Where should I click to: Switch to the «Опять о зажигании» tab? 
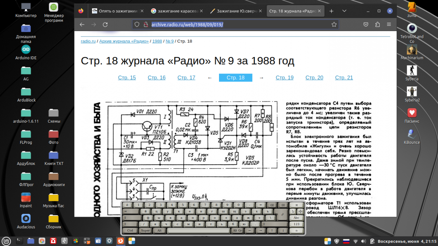pos(118,11)
